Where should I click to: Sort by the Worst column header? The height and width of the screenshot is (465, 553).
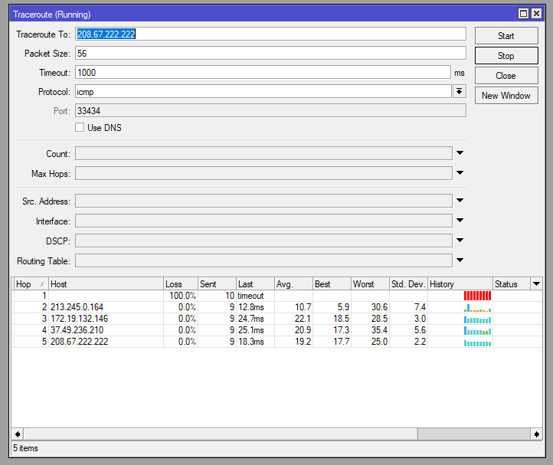[370, 284]
